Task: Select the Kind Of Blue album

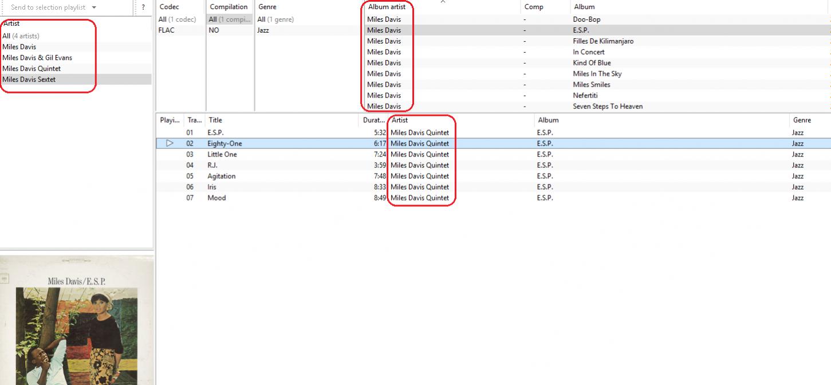Action: pos(592,63)
